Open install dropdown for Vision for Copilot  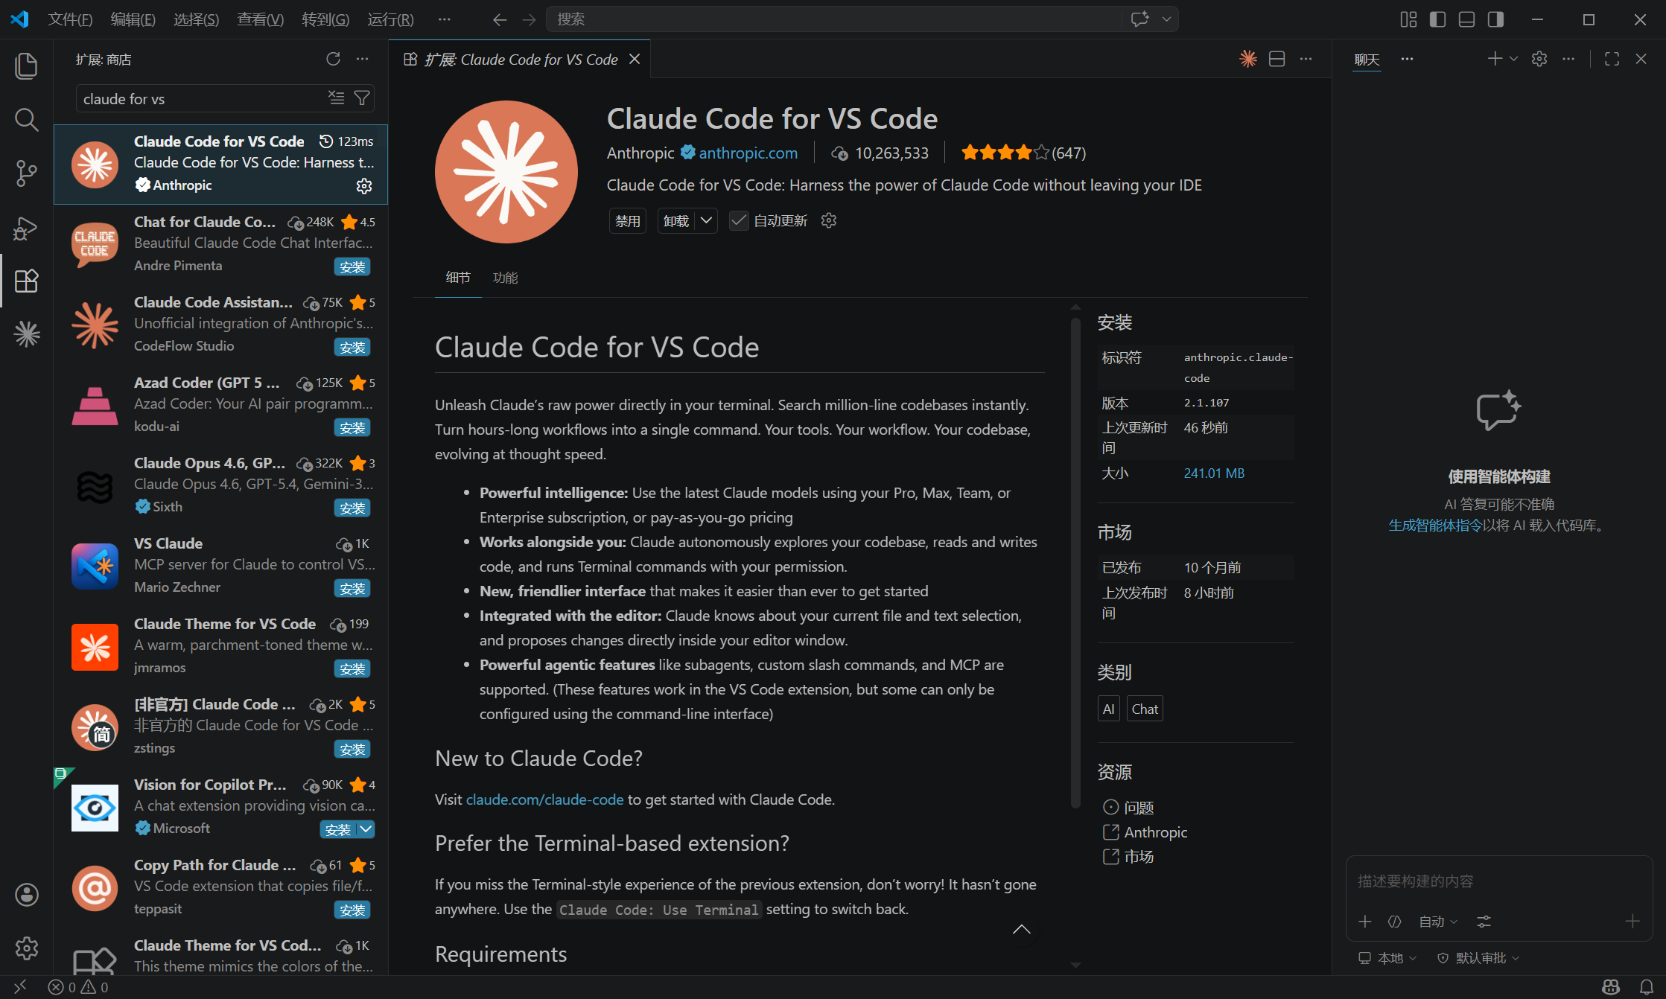point(366,829)
